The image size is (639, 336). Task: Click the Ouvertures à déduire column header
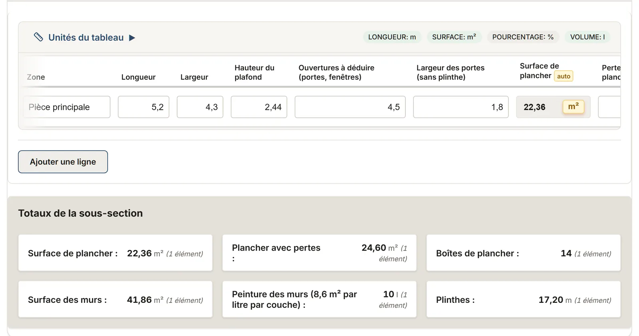click(x=336, y=72)
